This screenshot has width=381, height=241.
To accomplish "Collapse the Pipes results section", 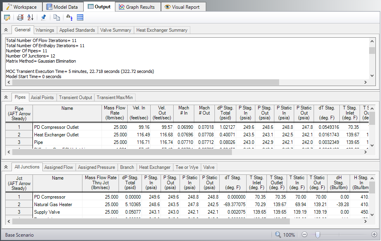I will click(x=6, y=97).
